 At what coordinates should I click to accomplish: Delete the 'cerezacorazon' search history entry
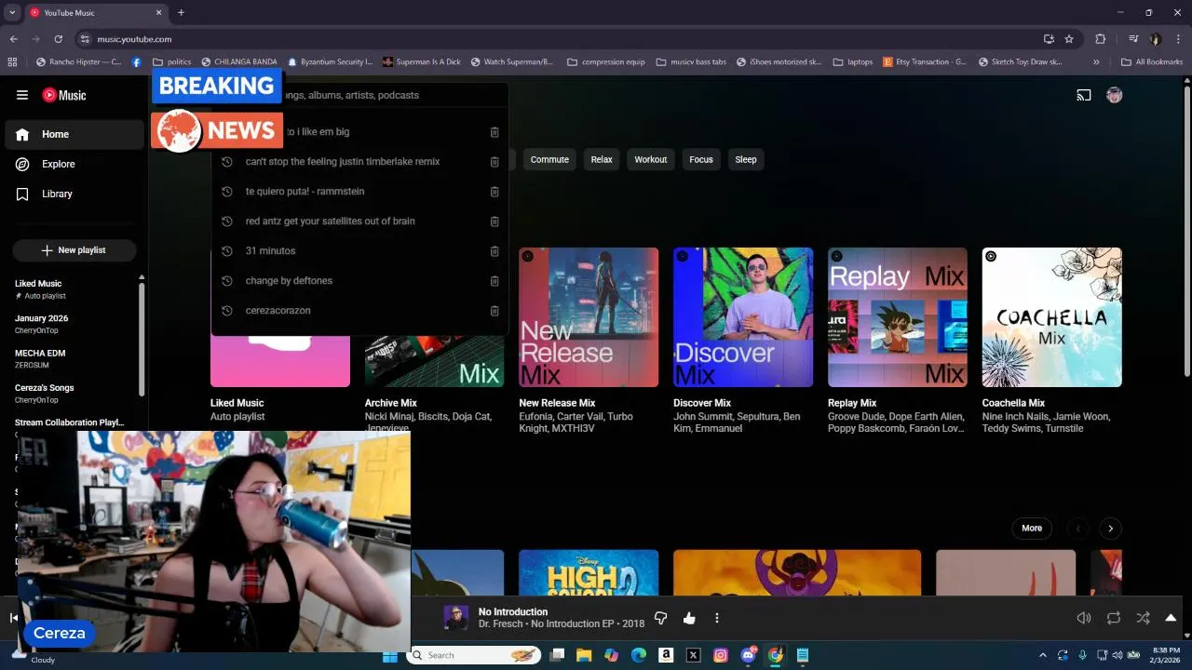tap(494, 311)
